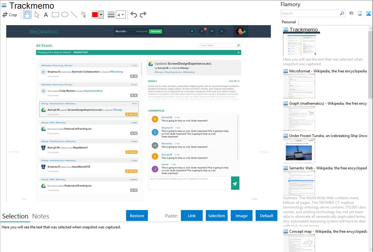Paste as Link button
Screen dimensions: 373x252
(x=192, y=216)
